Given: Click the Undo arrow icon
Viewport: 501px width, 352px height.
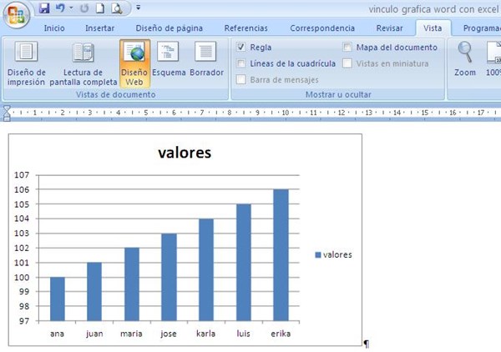Looking at the screenshot, I should point(60,8).
